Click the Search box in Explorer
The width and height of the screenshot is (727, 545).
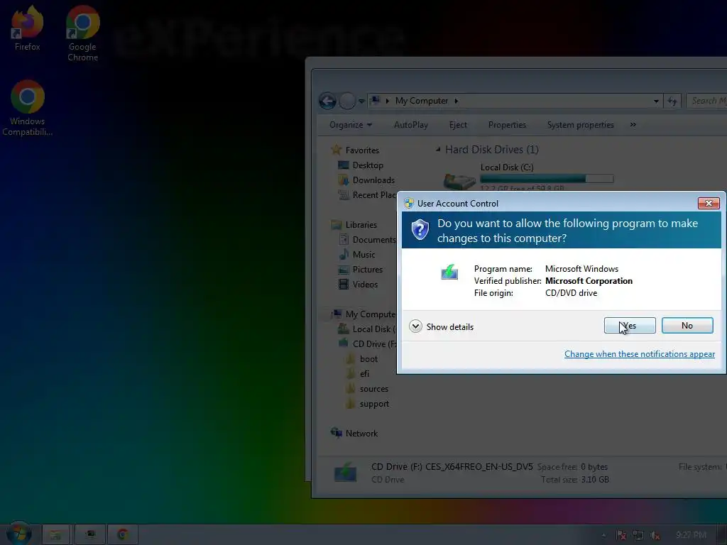pyautogui.click(x=706, y=101)
